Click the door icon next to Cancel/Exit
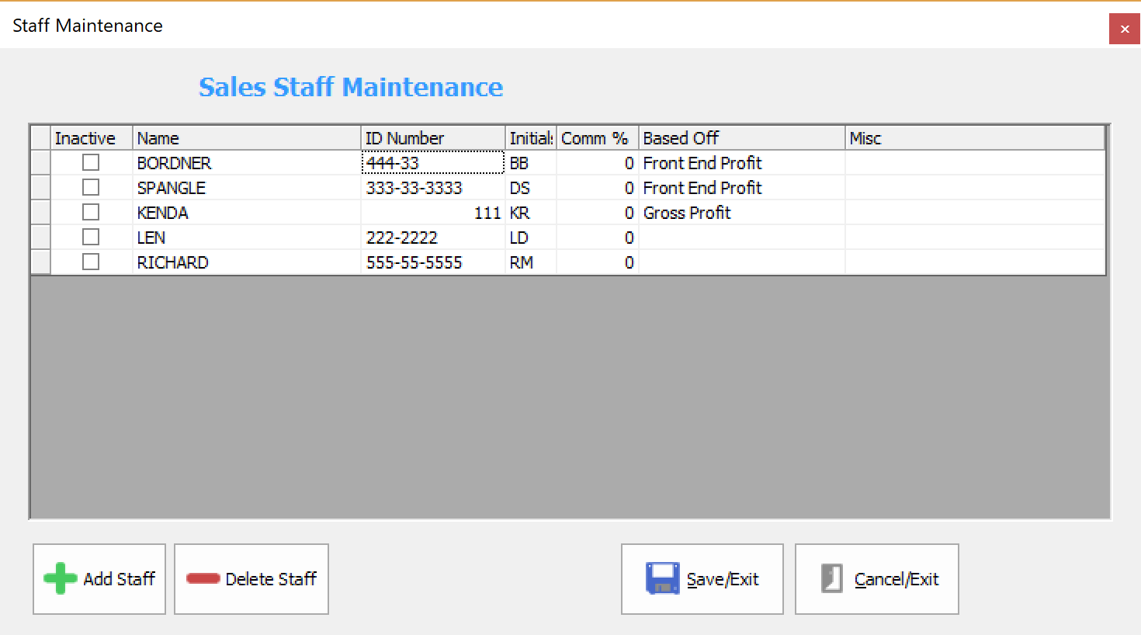The image size is (1141, 635). click(832, 577)
